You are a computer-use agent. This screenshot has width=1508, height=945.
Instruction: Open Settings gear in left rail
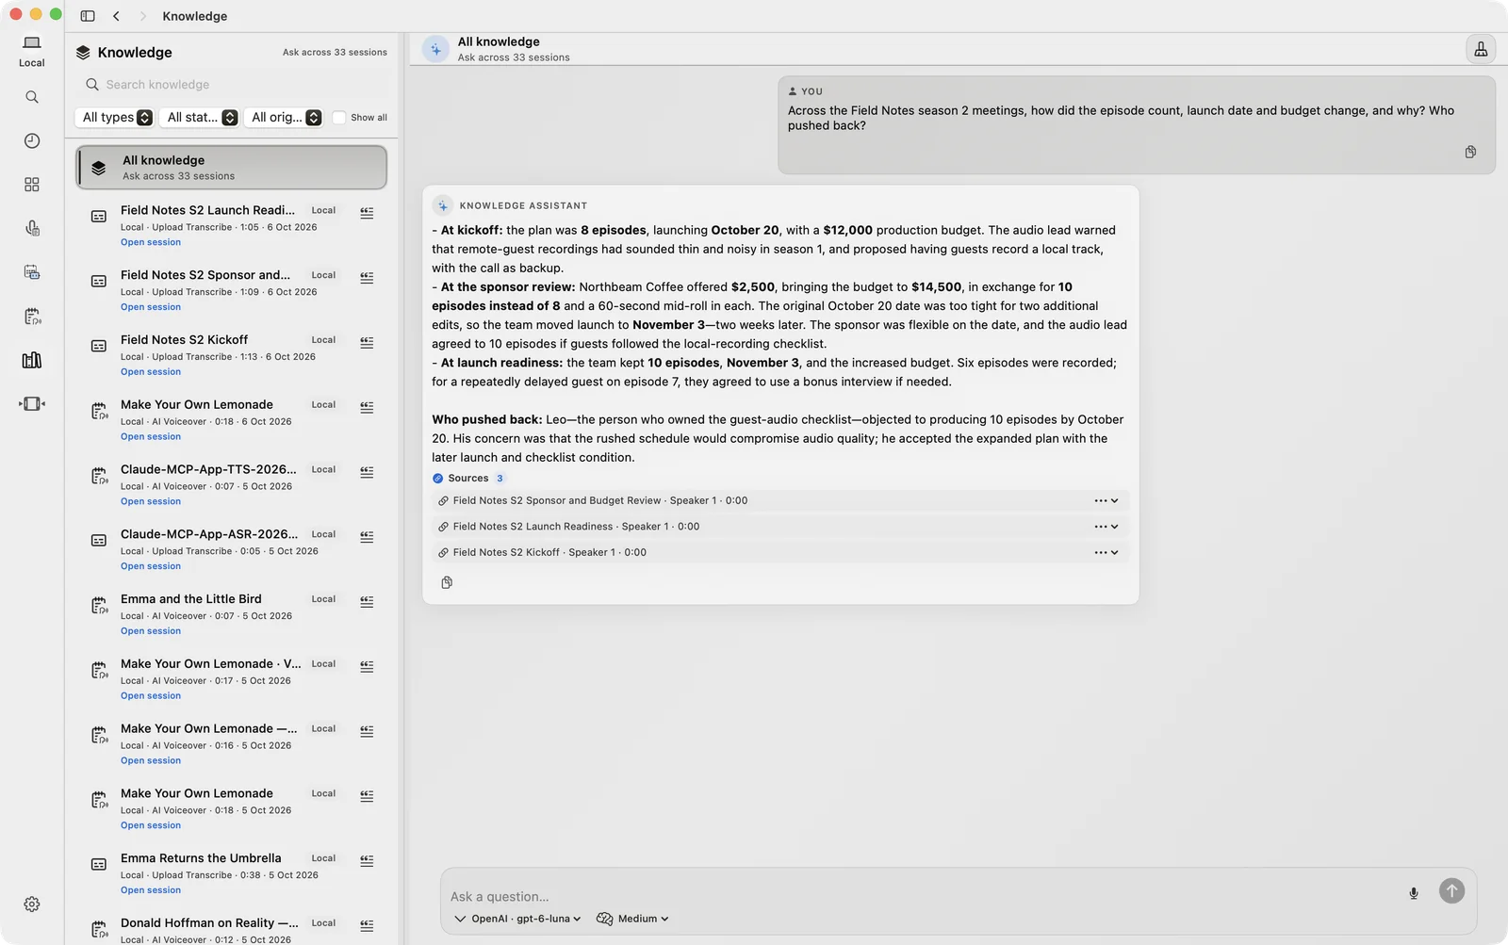tap(32, 904)
